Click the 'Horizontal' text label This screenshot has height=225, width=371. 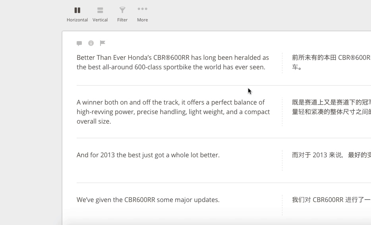77,20
